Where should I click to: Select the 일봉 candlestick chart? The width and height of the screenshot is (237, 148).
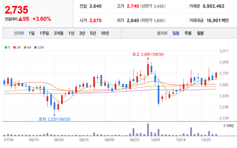(176, 33)
